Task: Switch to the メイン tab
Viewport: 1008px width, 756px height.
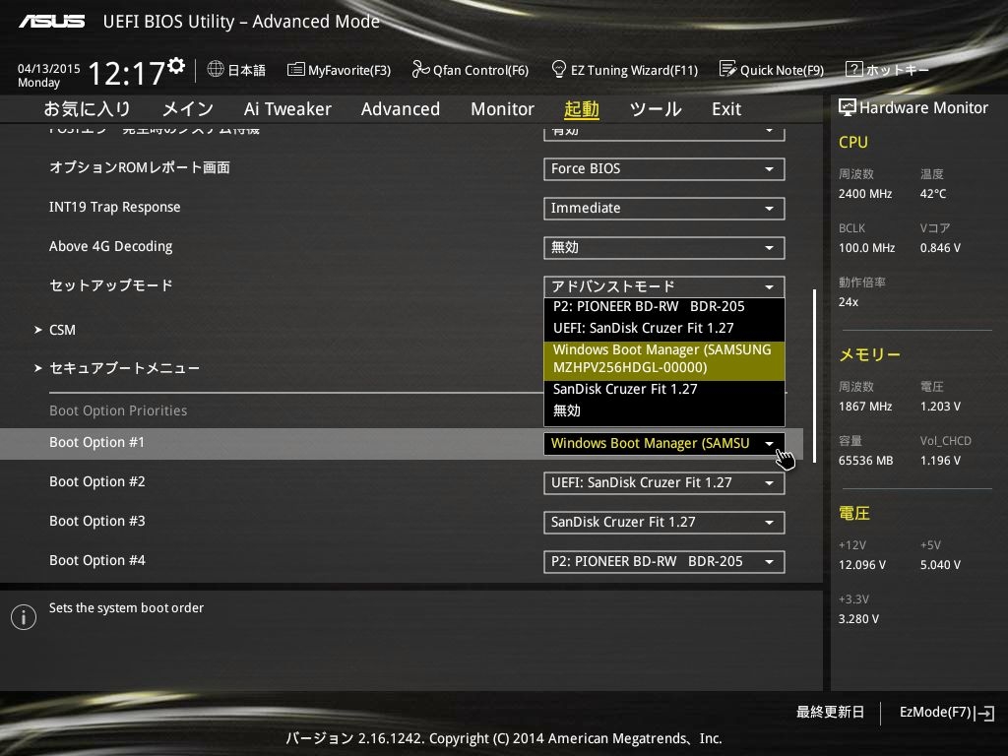Action: coord(187,108)
